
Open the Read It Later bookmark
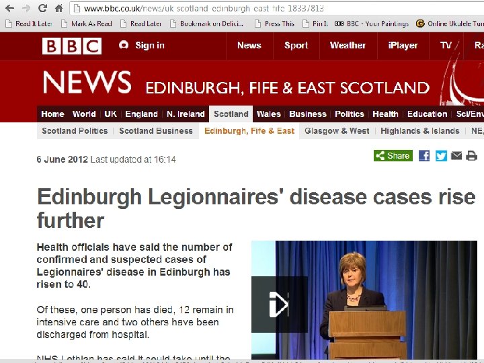coord(29,24)
